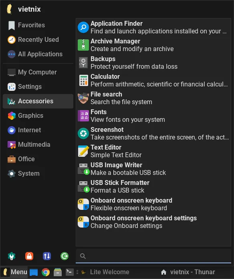Select the Favorites category
234x279 pixels.
[38, 25]
